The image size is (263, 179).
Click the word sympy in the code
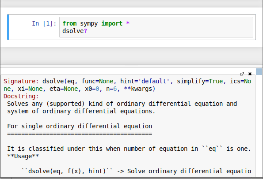click(x=89, y=23)
